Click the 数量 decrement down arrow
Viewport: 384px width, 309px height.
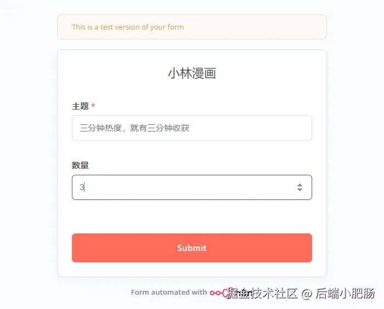point(300,190)
